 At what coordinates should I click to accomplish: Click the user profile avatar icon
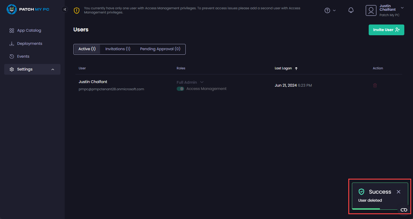point(371,10)
